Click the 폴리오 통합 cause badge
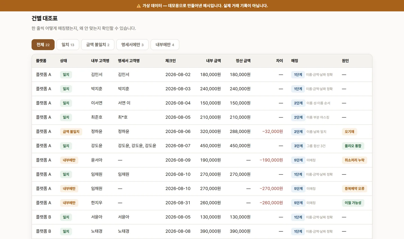The image size is (404, 239). click(x=353, y=146)
